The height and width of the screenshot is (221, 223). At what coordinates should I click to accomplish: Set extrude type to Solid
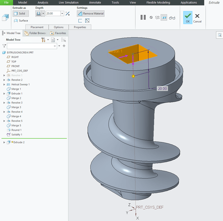(x=21, y=14)
